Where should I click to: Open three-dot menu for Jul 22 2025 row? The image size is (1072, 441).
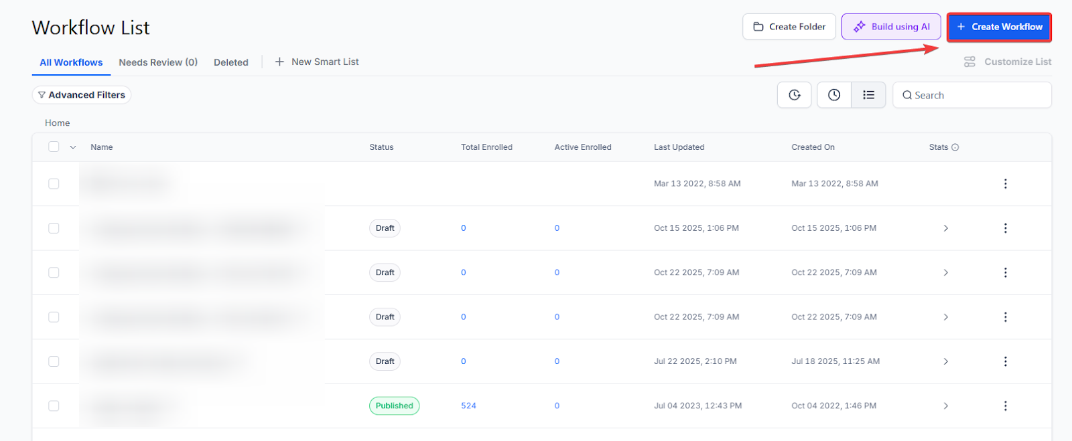[x=1005, y=361]
